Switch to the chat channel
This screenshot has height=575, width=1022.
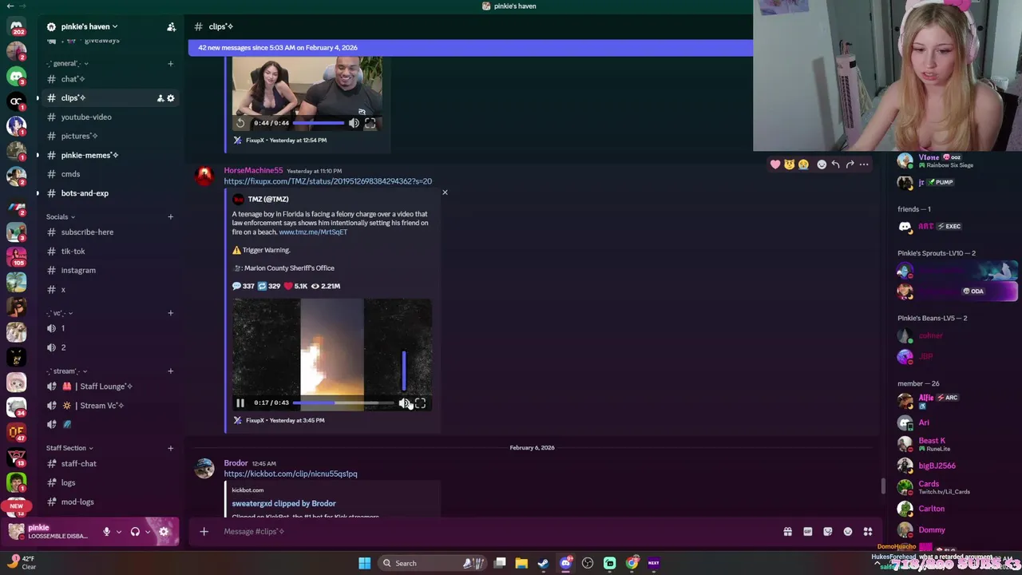coord(111,79)
